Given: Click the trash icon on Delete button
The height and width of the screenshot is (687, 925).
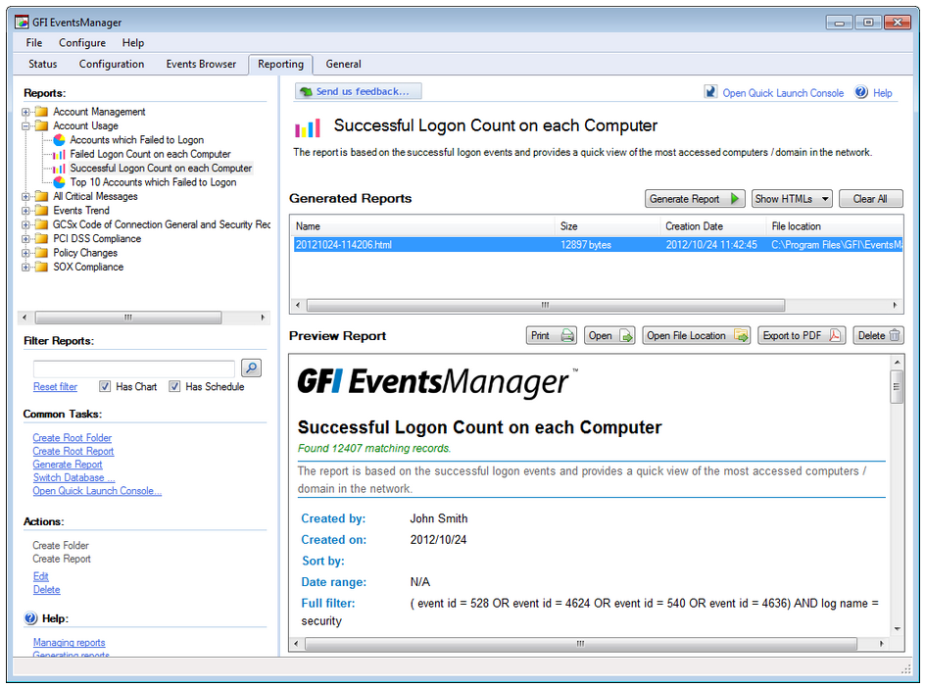Looking at the screenshot, I should pos(895,336).
